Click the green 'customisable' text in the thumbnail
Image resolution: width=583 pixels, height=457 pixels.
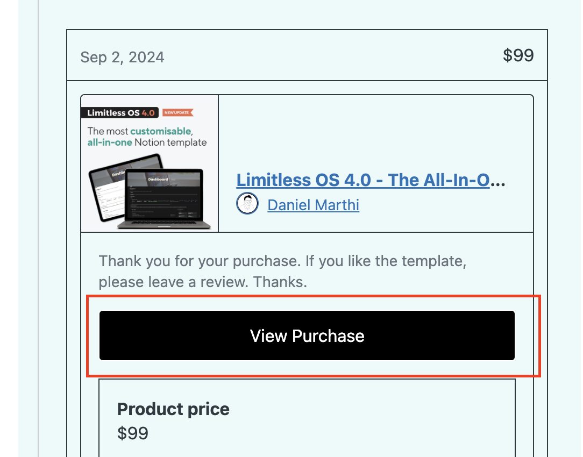pyautogui.click(x=161, y=131)
